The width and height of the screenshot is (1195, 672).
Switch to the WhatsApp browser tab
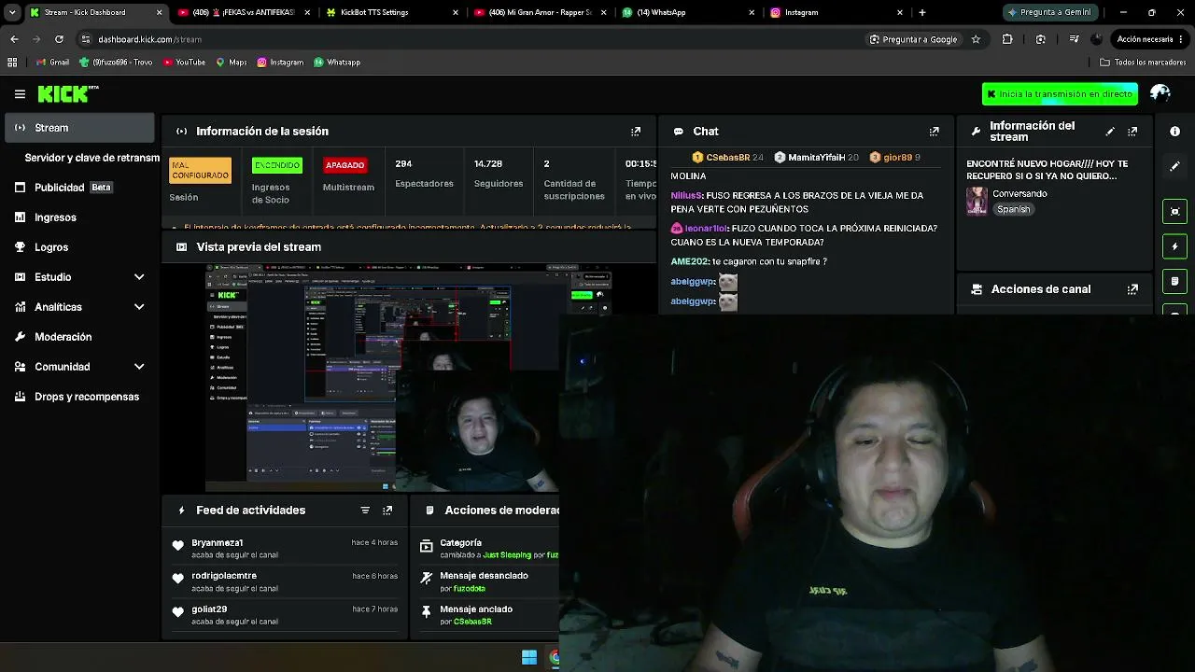[687, 12]
